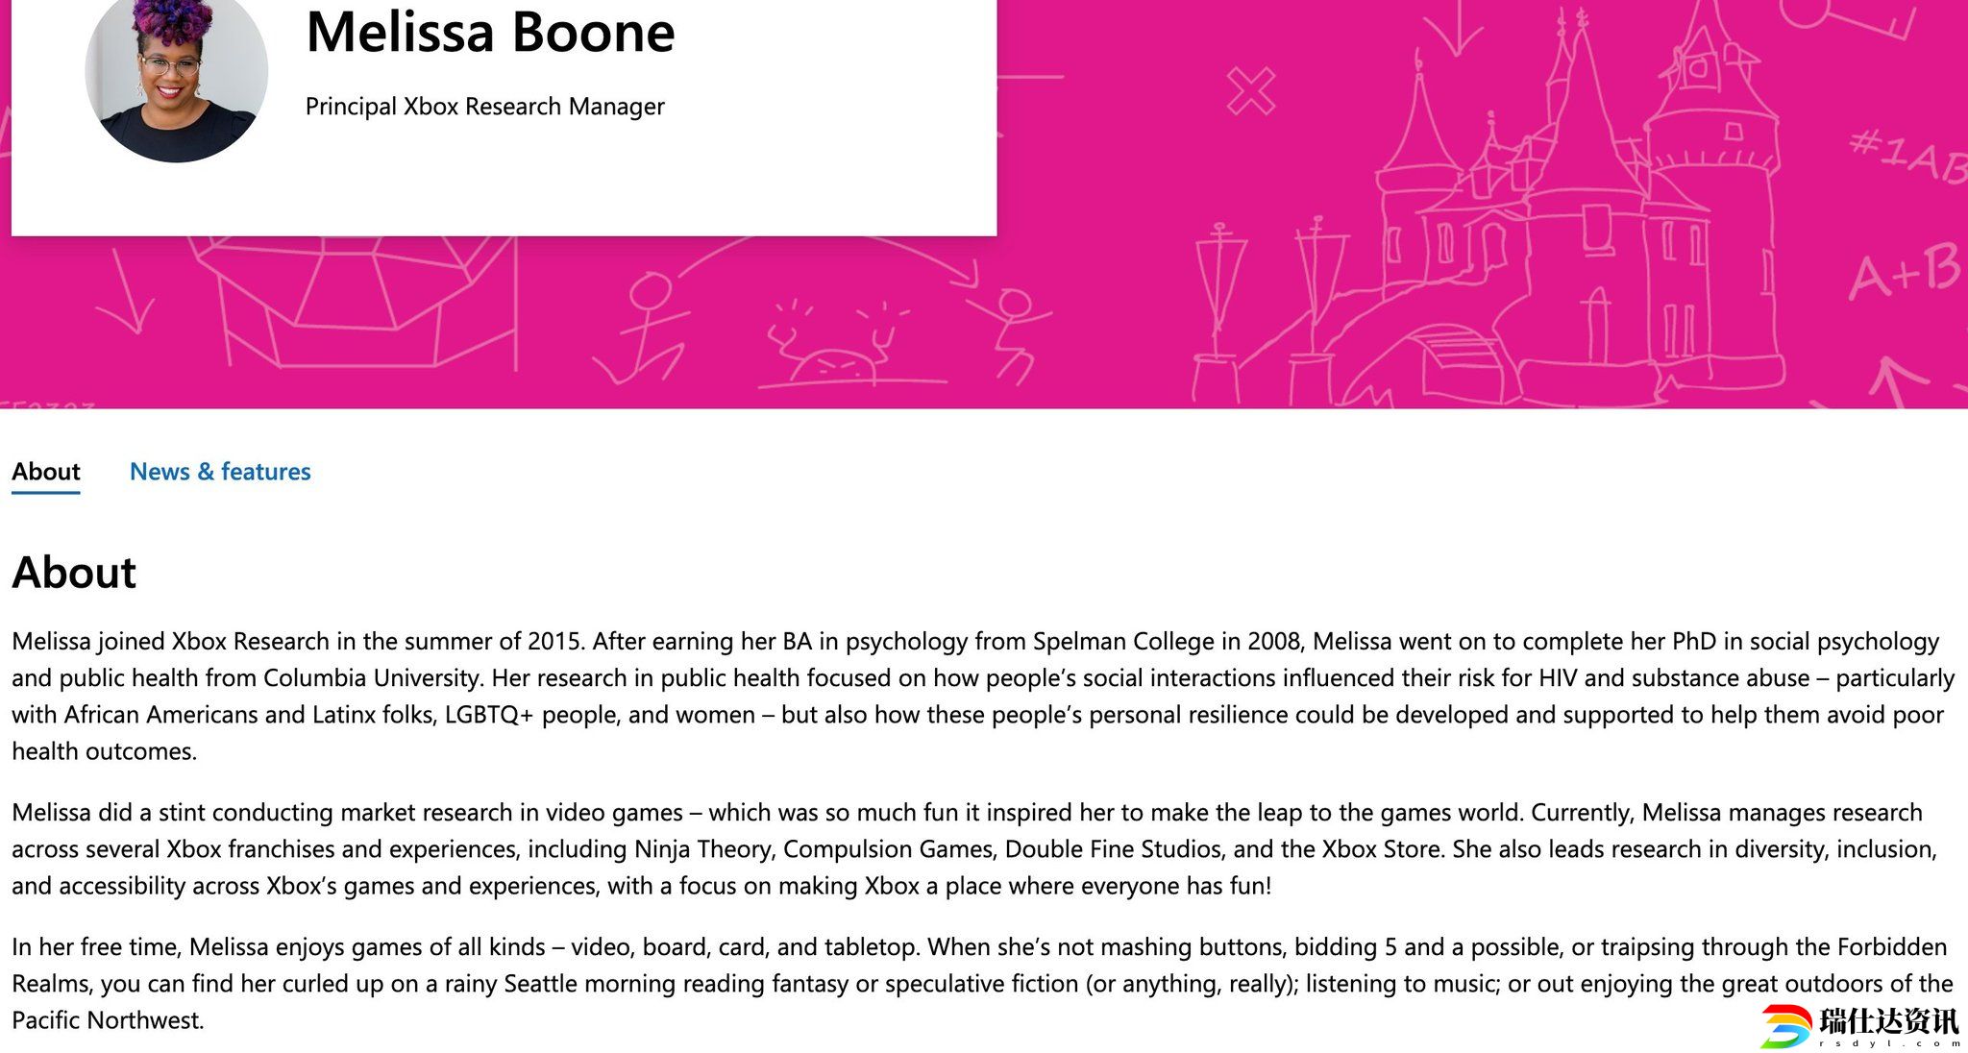Click the down arrow doodle at banner top

tap(1453, 29)
